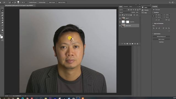176x99 pixels.
Task: Open the Kind filter dropdown
Action: tap(123, 10)
